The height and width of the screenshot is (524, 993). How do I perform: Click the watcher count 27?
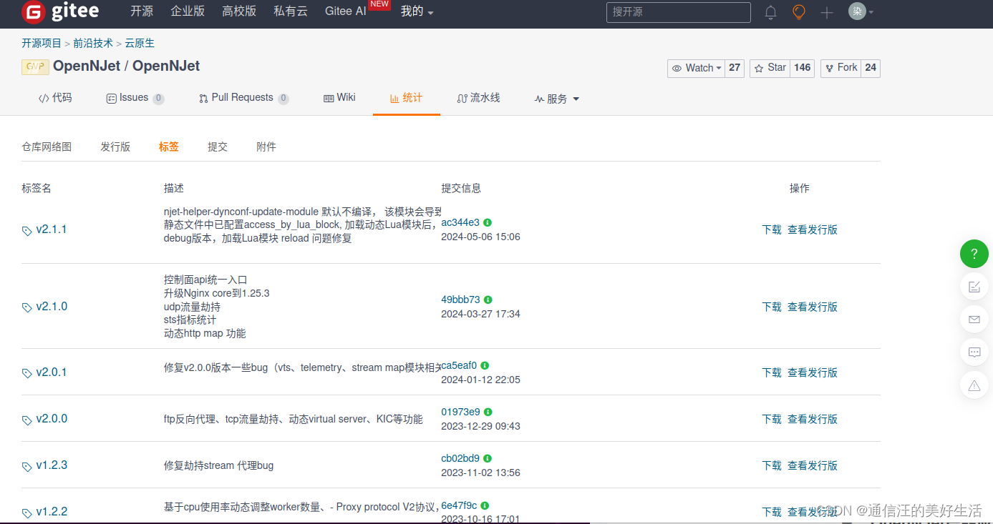[x=735, y=68]
